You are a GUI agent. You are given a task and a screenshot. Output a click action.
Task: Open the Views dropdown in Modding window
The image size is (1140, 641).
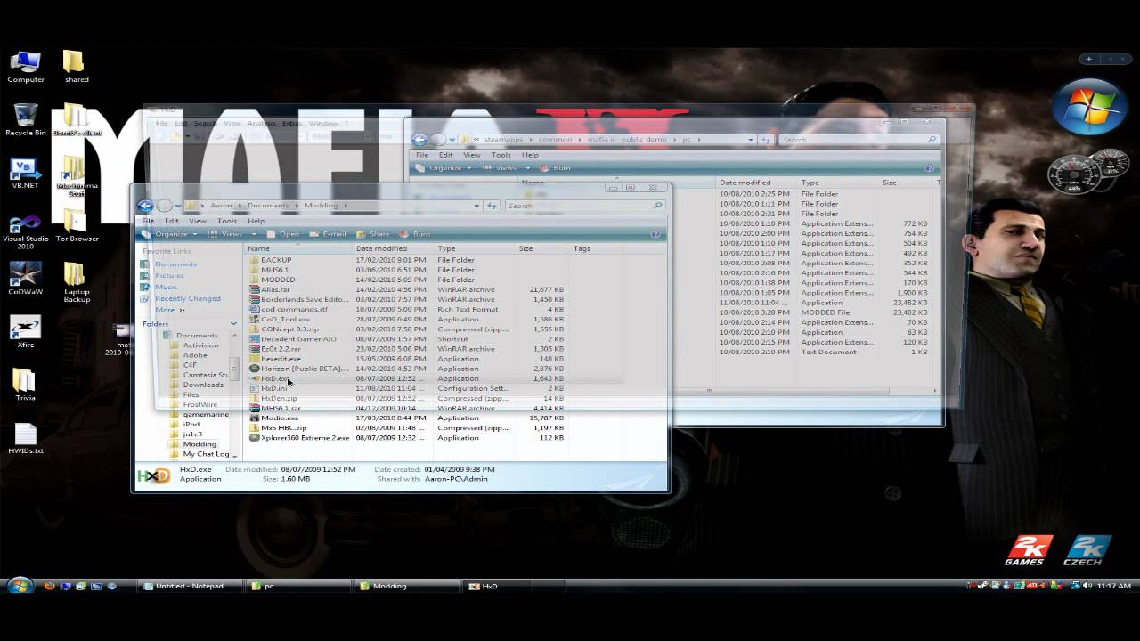(x=232, y=234)
